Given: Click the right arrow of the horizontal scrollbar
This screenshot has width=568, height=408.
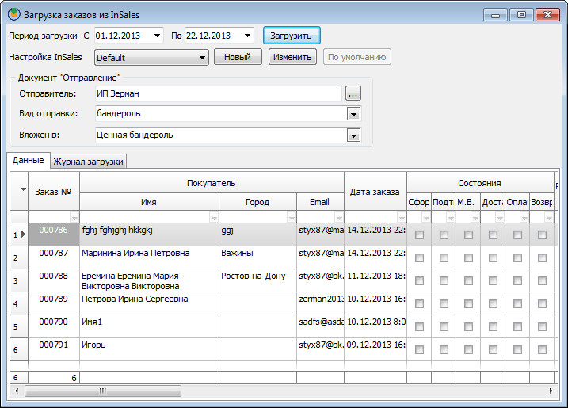Looking at the screenshot, I should tap(552, 391).
